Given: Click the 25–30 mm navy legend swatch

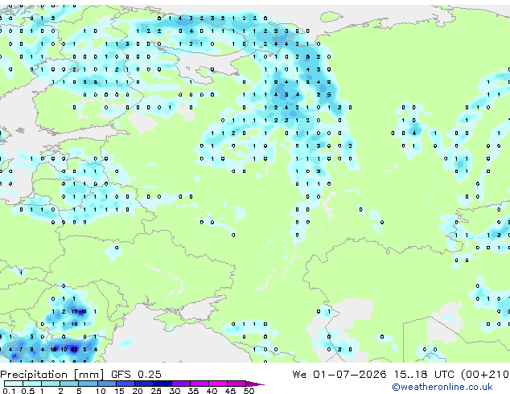Looking at the screenshot, I should click(x=162, y=384).
